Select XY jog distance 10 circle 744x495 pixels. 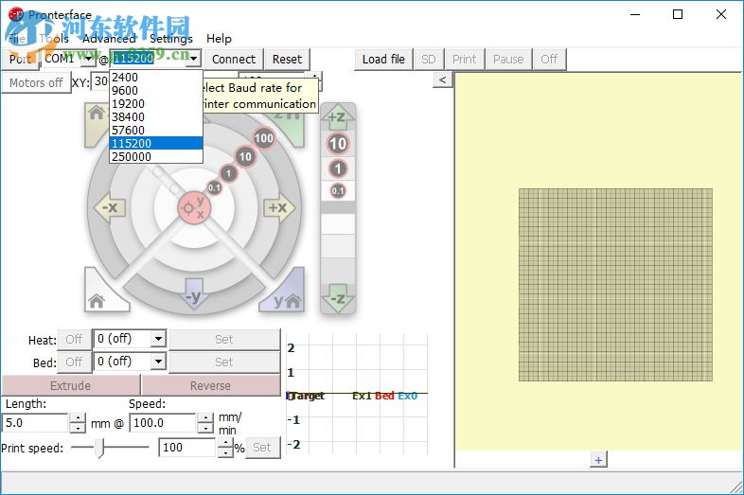pos(245,156)
